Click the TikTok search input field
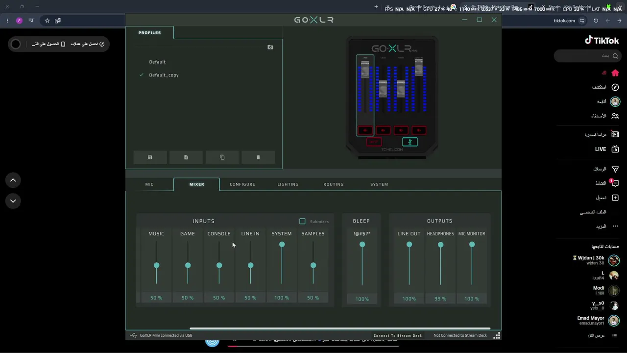This screenshot has height=353, width=627. point(588,56)
